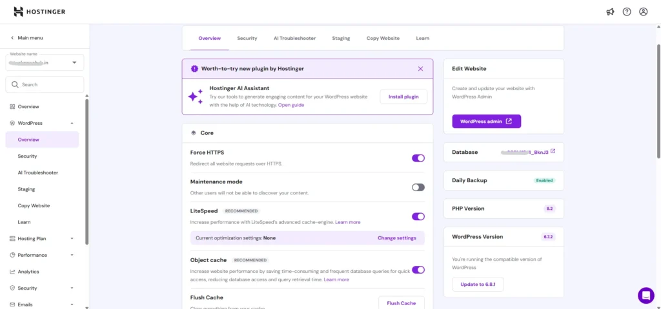661x309 pixels.
Task: Click Learn more under LiteSpeed
Action: (348, 222)
